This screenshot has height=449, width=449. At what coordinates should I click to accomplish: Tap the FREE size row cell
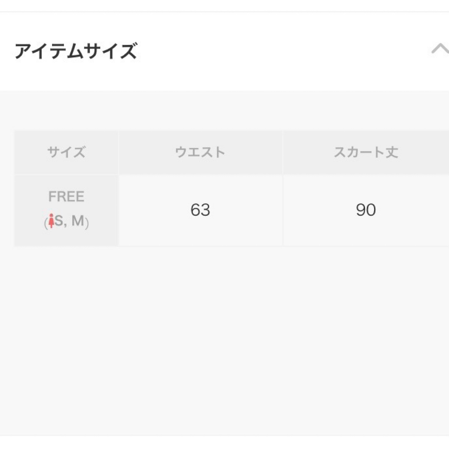pos(66,210)
